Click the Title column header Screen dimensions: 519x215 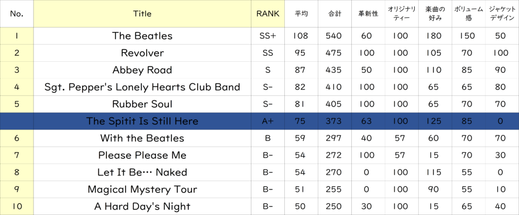pyautogui.click(x=142, y=14)
